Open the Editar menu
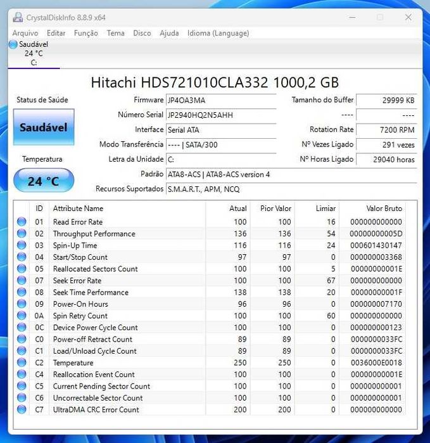The image size is (430, 443). pyautogui.click(x=56, y=33)
